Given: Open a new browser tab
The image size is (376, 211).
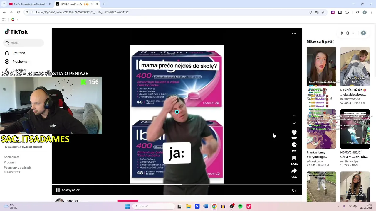Looking at the screenshot, I should tap(104, 4).
